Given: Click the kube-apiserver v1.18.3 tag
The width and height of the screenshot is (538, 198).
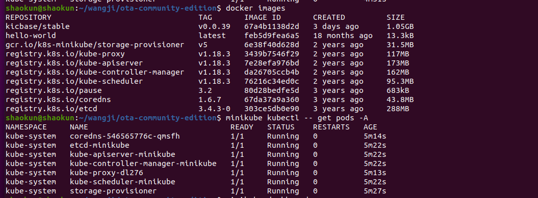Looking at the screenshot, I should point(214,63).
